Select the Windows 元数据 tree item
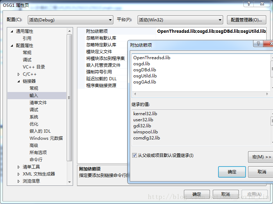 (46, 138)
